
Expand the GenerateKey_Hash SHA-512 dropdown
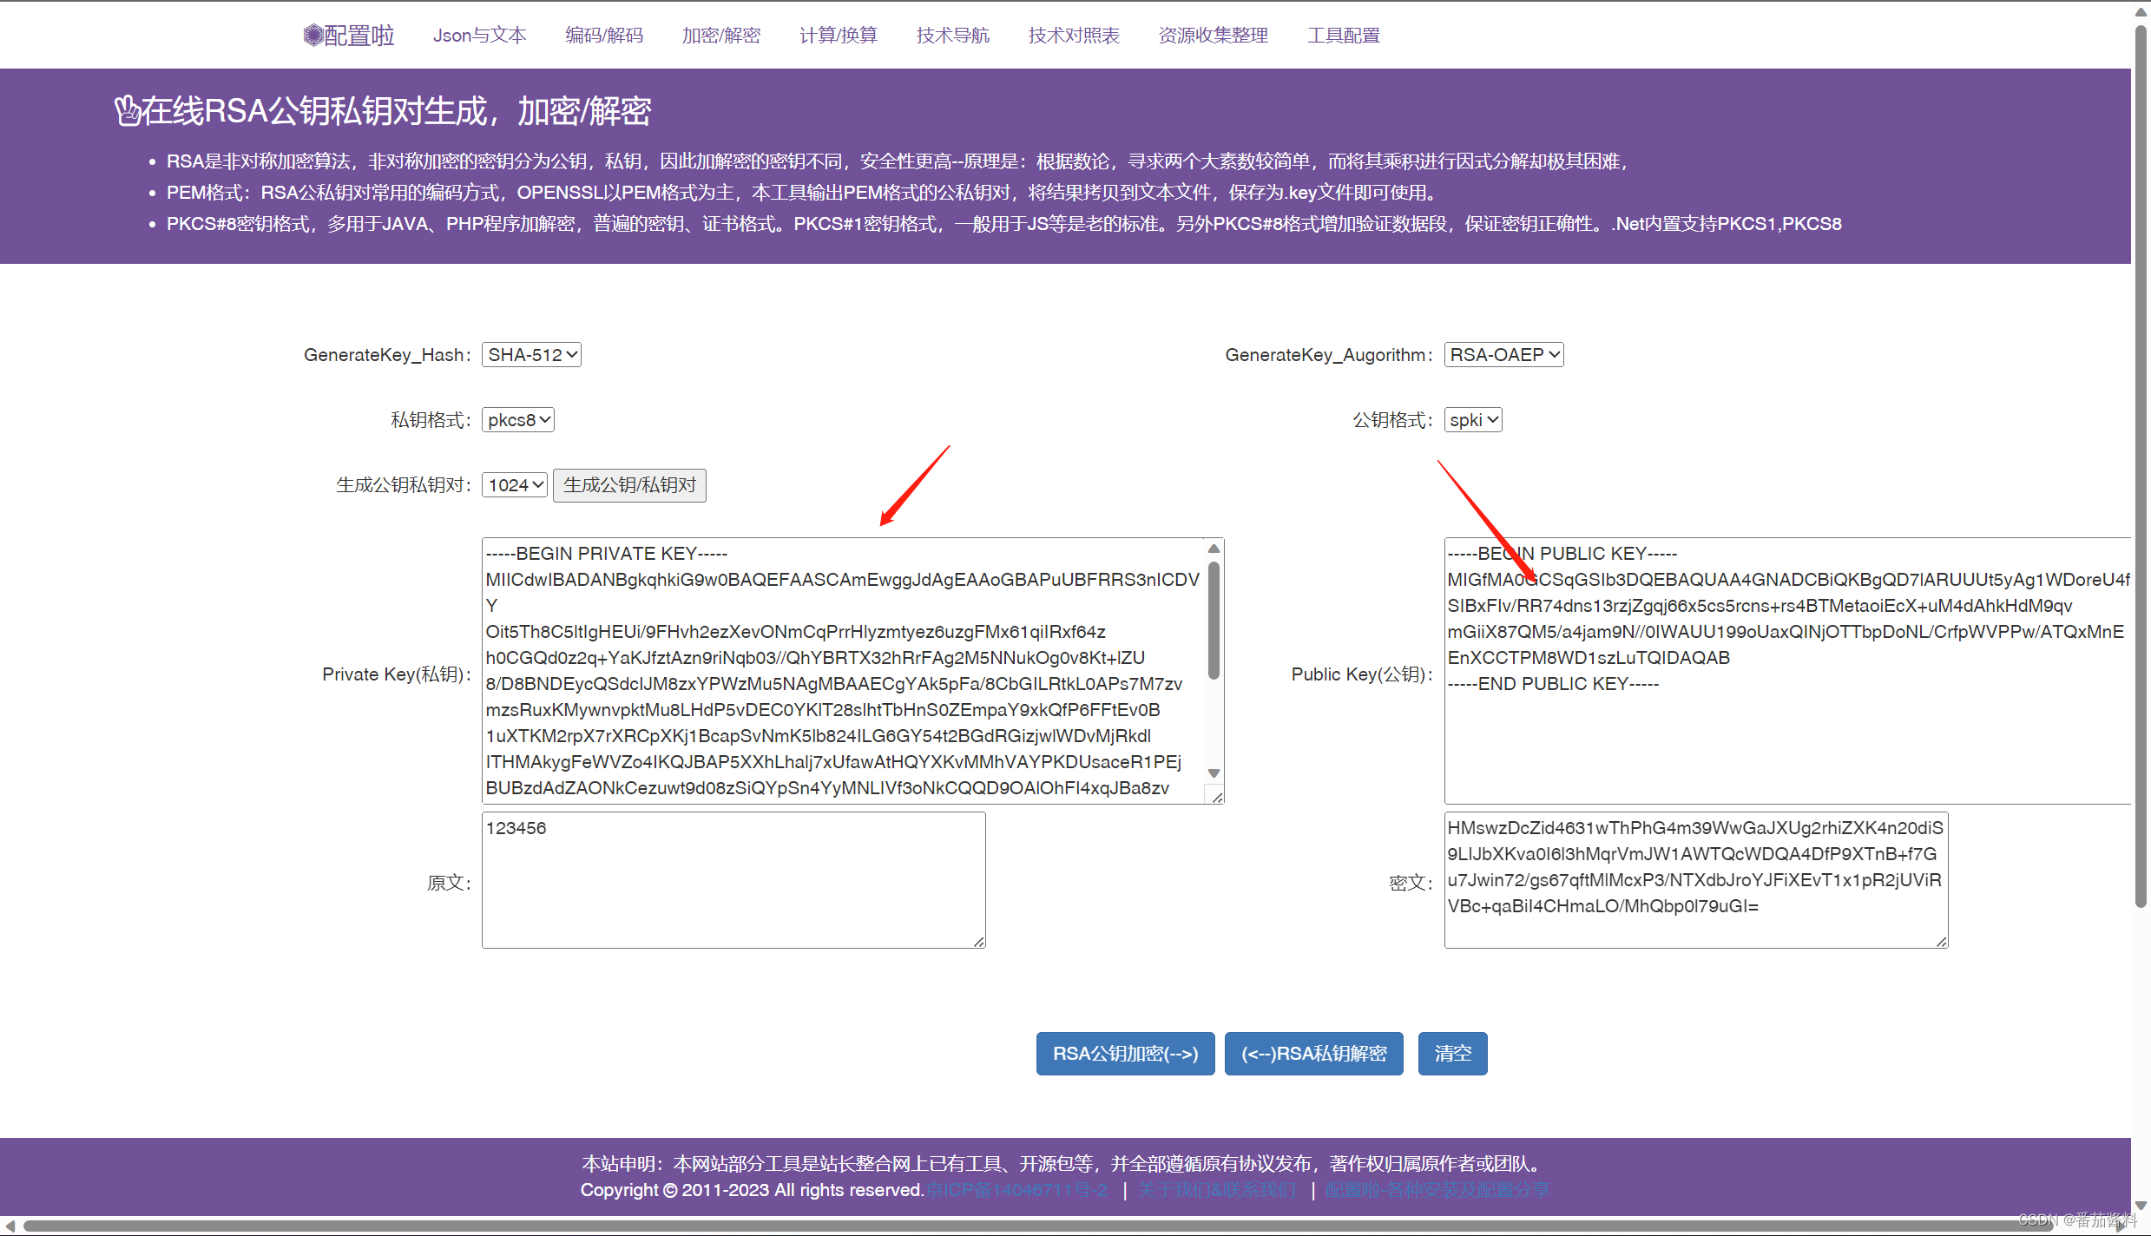[x=531, y=354]
